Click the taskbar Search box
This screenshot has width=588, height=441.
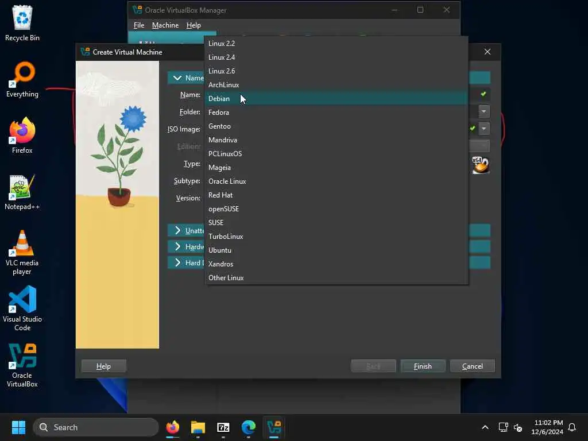(x=96, y=427)
